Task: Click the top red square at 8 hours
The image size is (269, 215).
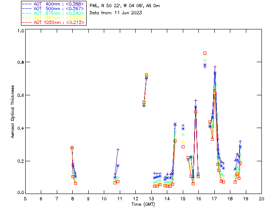Action: pyautogui.click(x=72, y=148)
